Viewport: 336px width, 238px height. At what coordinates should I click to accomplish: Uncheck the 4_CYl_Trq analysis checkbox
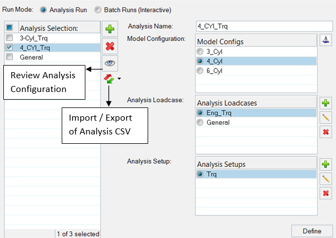[9, 47]
